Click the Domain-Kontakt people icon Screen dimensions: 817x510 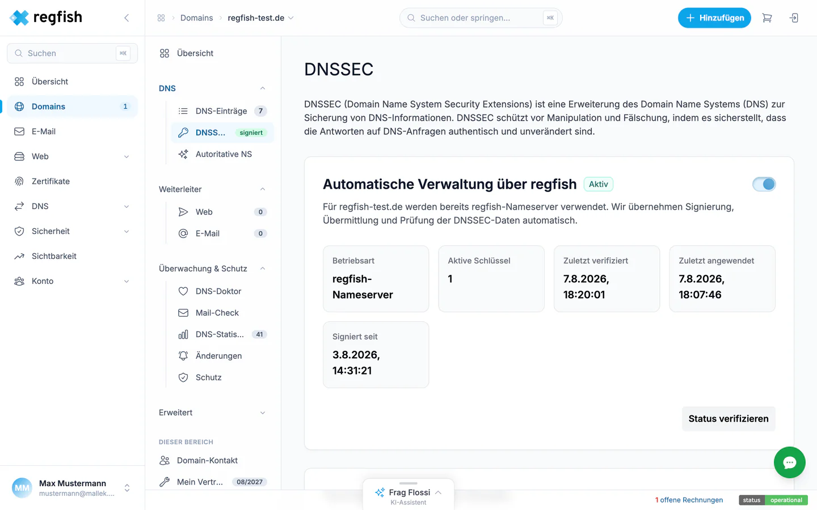click(x=165, y=461)
